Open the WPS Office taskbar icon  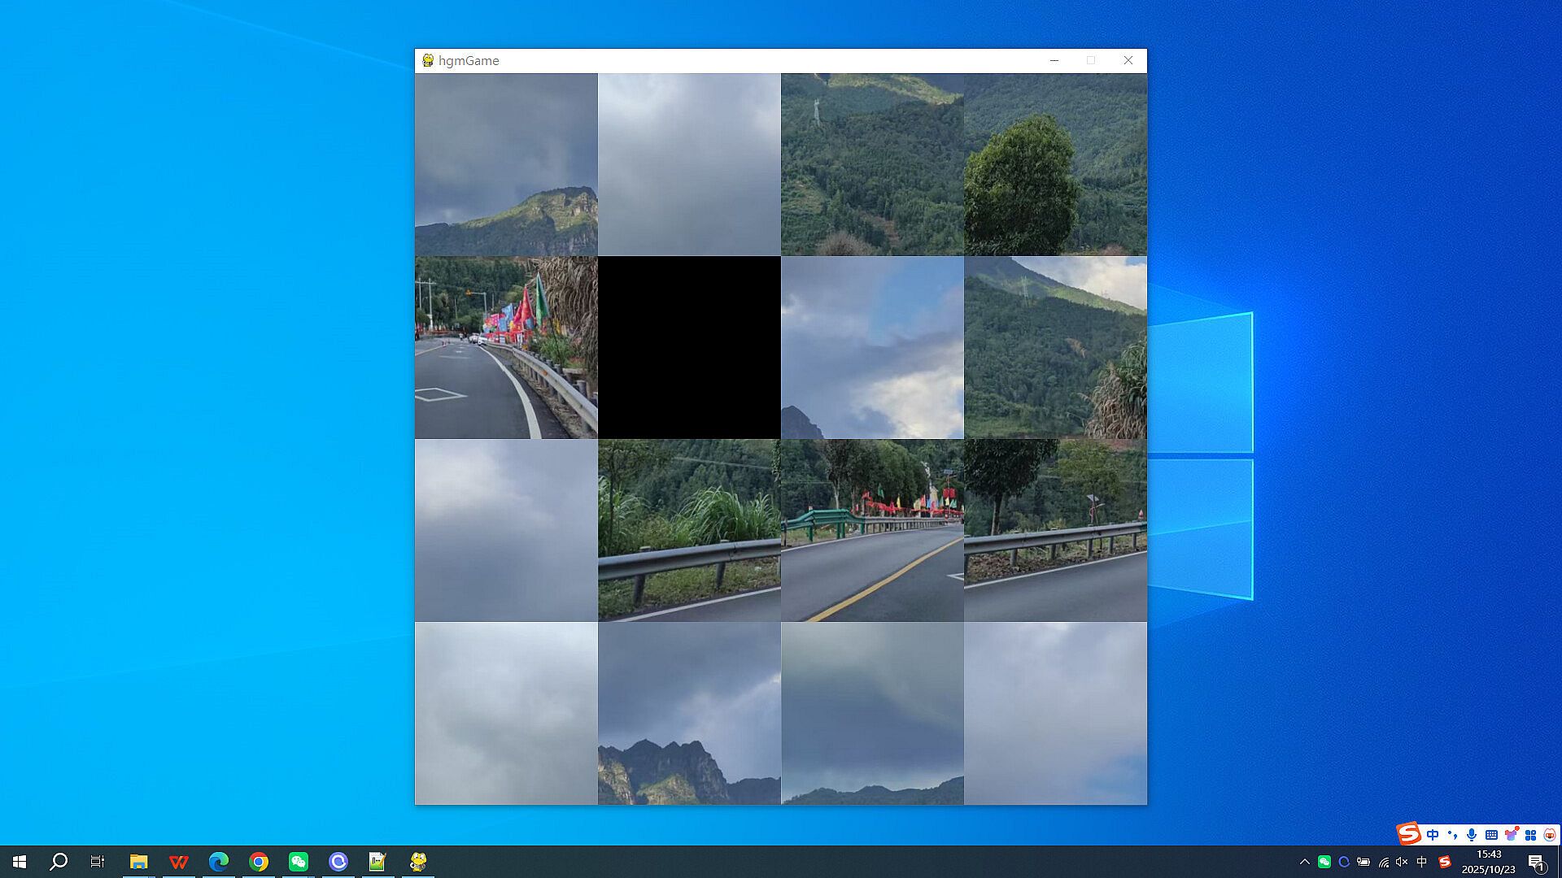[179, 862]
